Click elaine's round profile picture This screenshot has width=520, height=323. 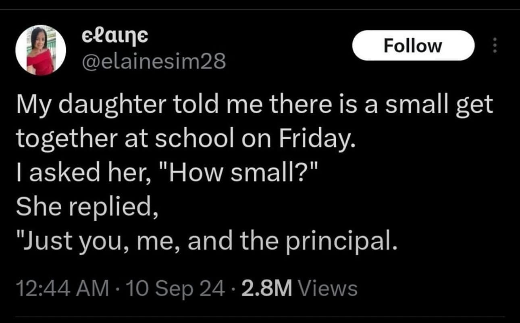tap(40, 51)
